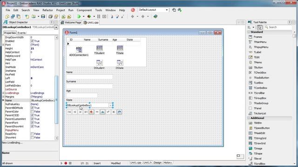Collapse the Additional category in Tool Palette

(x=249, y=118)
